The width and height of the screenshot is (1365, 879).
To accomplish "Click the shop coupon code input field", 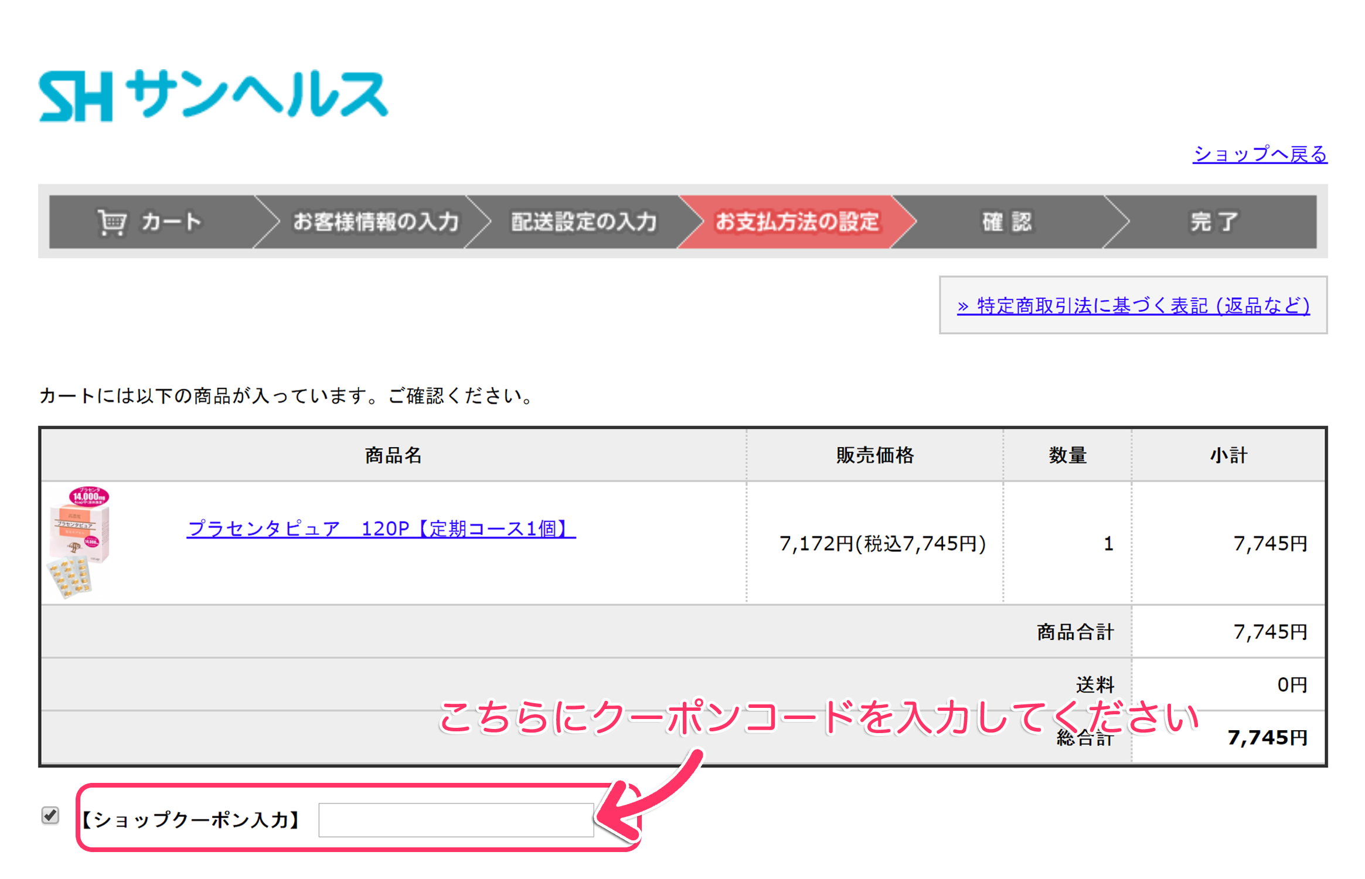I will click(456, 820).
